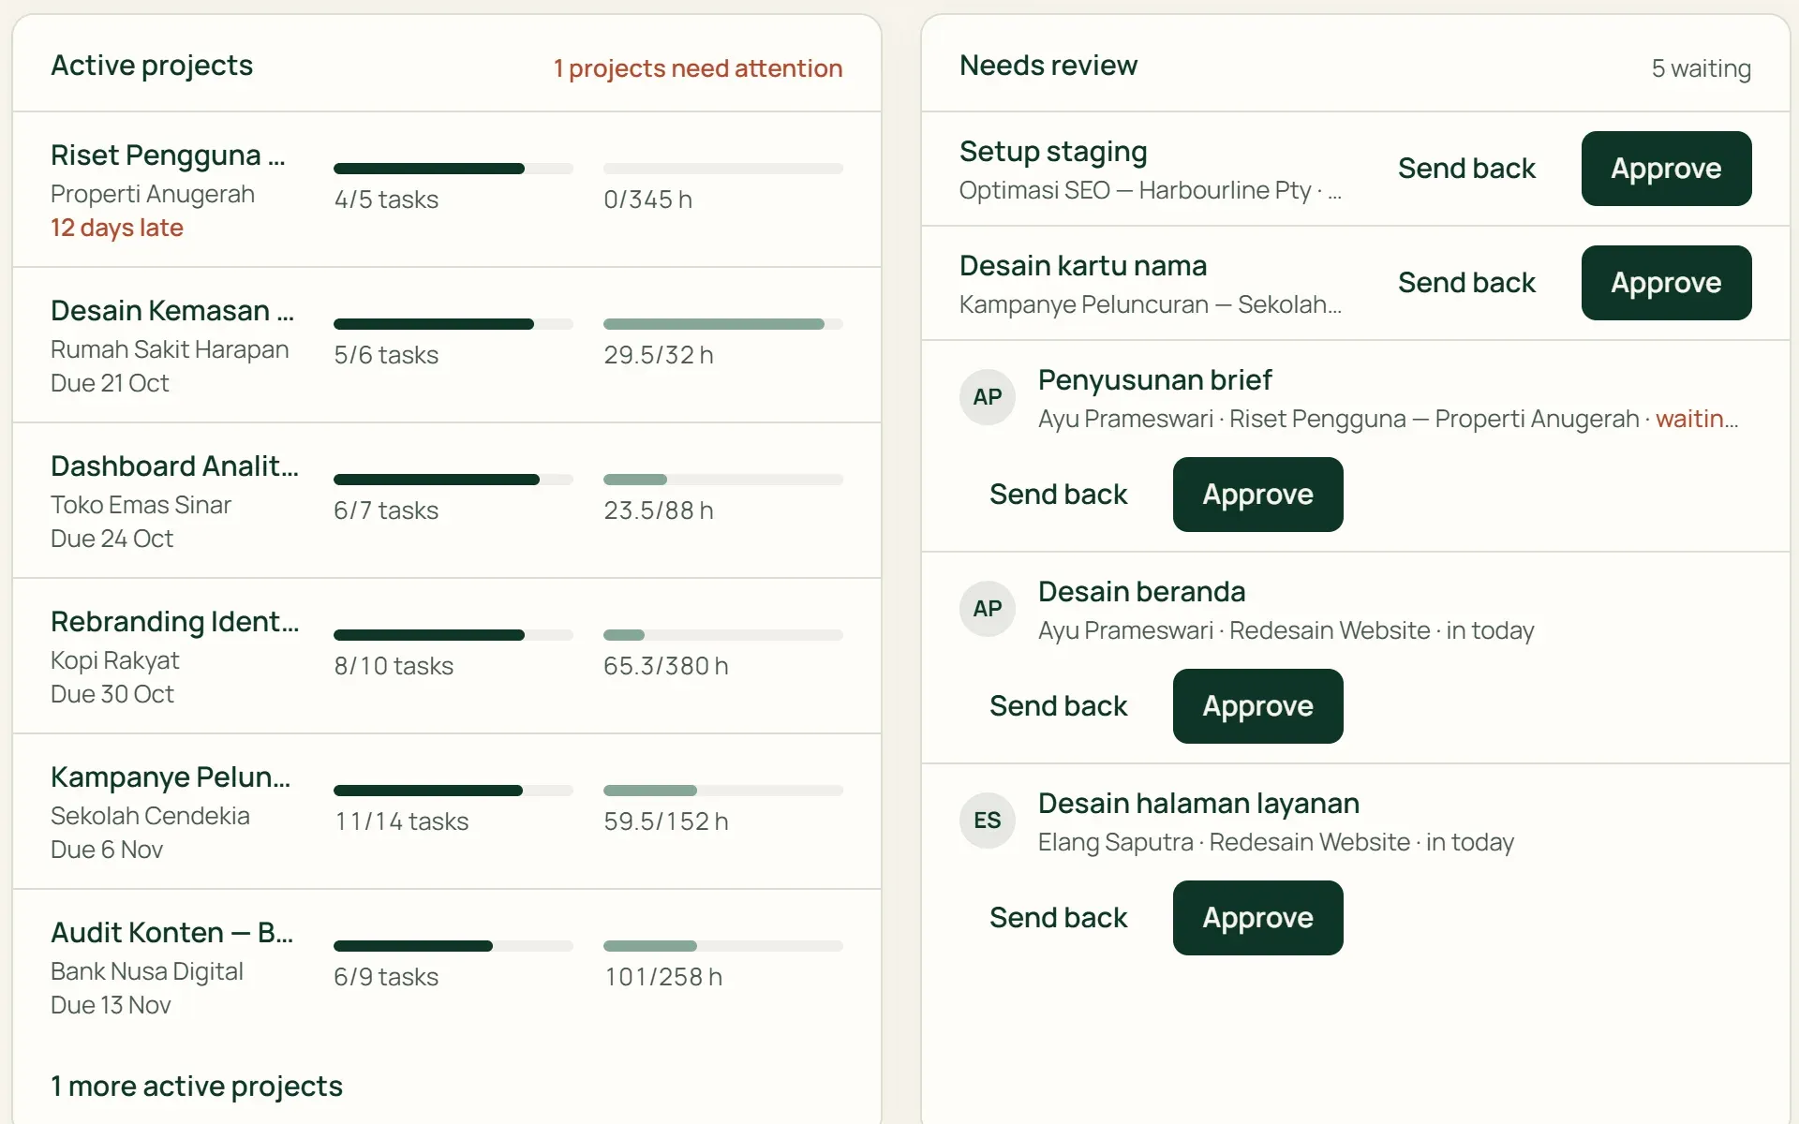
Task: Show 1 more active projects
Action: click(x=197, y=1087)
